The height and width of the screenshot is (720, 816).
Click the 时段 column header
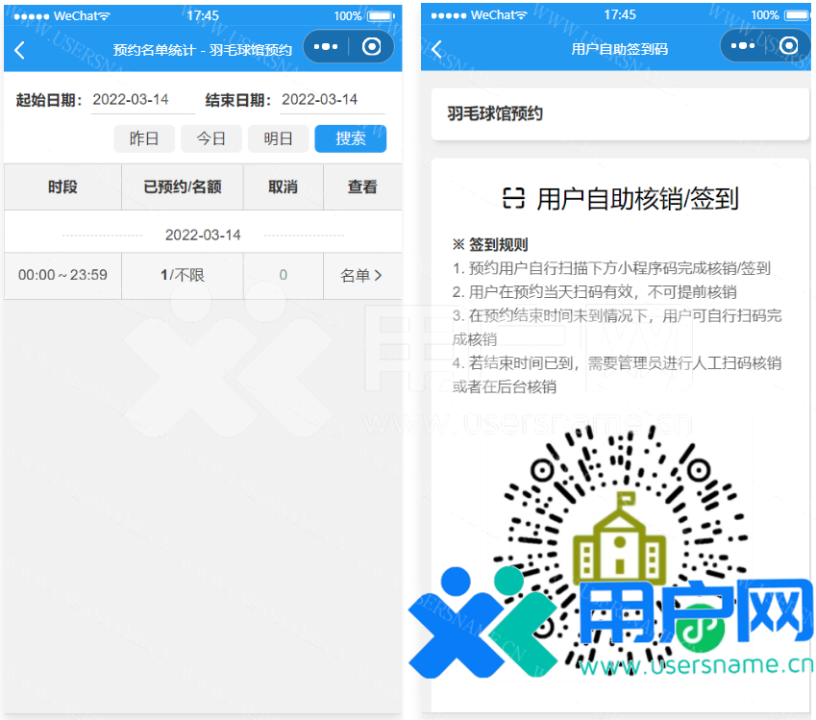(62, 187)
